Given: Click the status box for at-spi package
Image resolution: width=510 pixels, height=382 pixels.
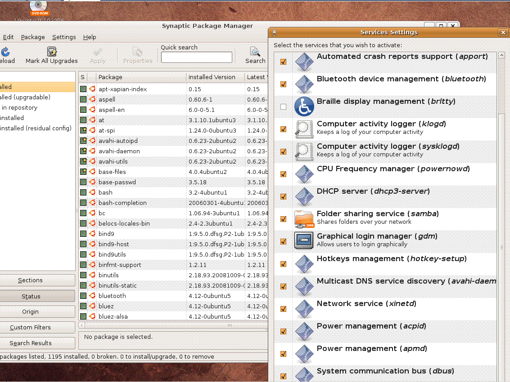Looking at the screenshot, I should 83,130.
